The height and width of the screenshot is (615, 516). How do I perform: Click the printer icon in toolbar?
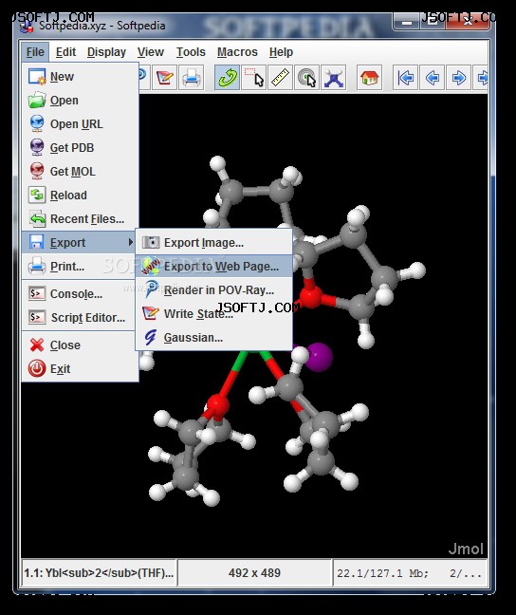[191, 78]
